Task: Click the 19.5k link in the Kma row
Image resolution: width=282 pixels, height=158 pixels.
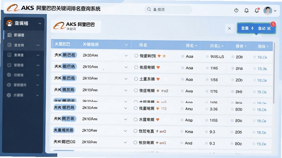Action: click(x=261, y=132)
